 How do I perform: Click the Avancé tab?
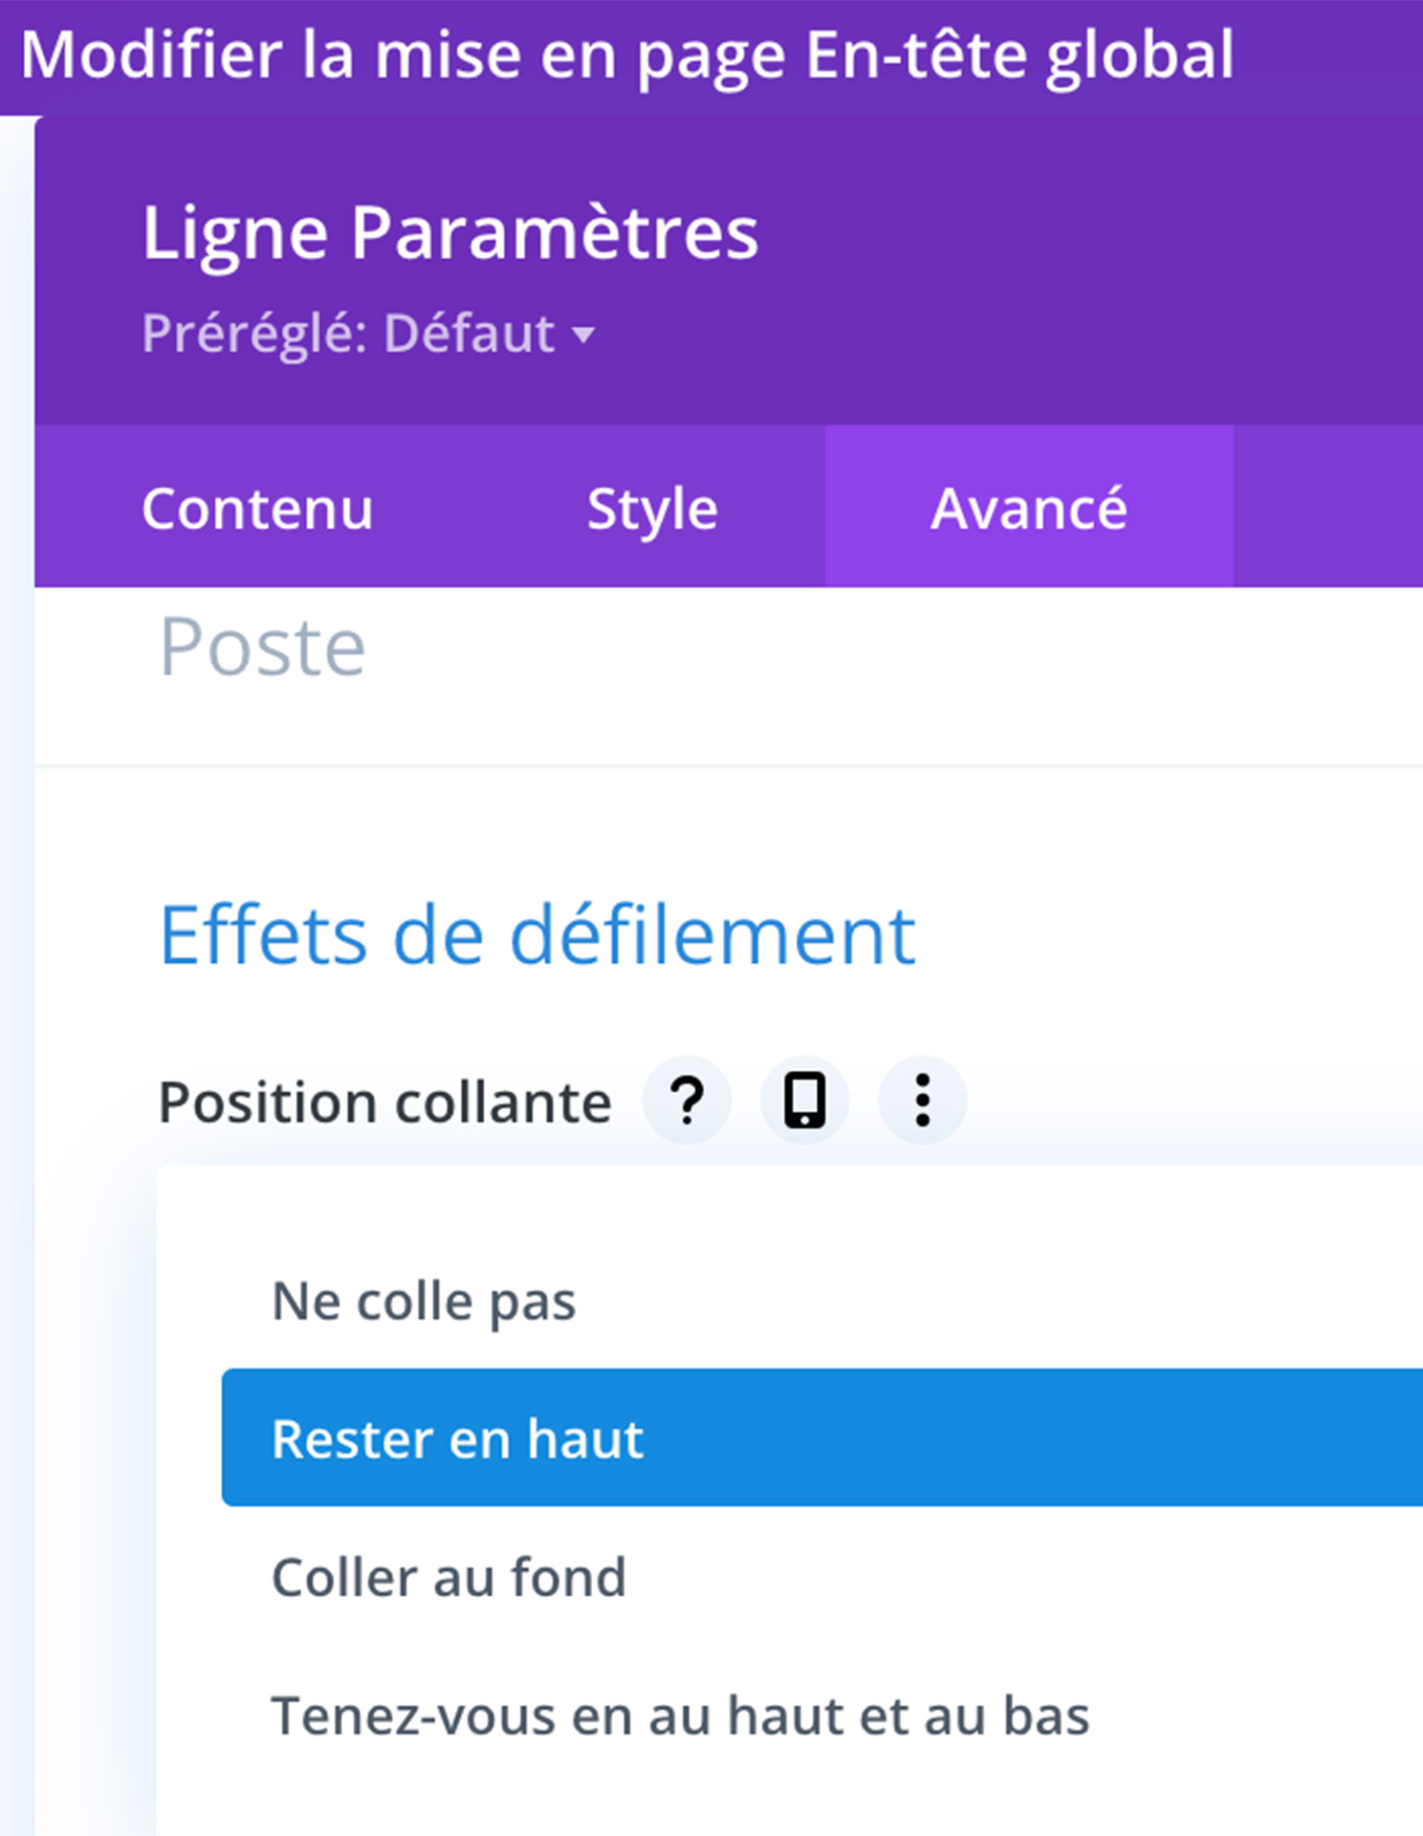(1029, 508)
